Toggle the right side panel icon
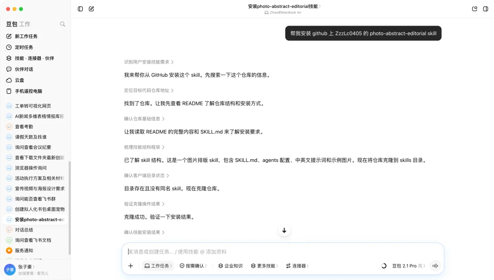Image resolution: width=494 pixels, height=280 pixels. coord(485,9)
